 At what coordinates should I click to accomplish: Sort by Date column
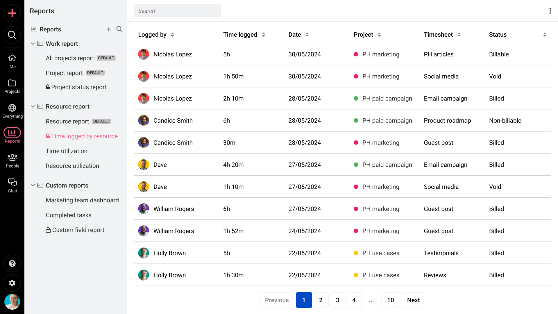point(307,35)
